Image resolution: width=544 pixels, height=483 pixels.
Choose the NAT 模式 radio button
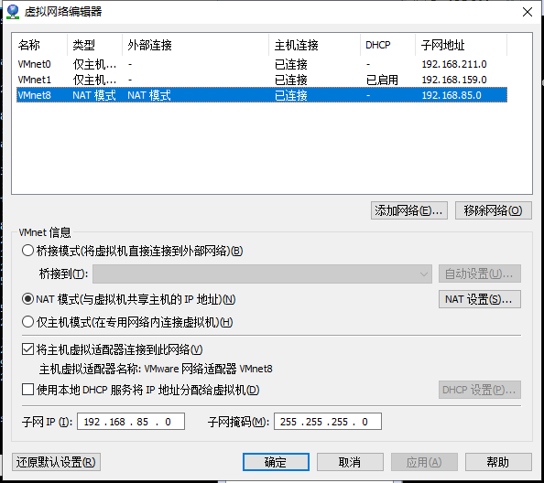tap(27, 298)
